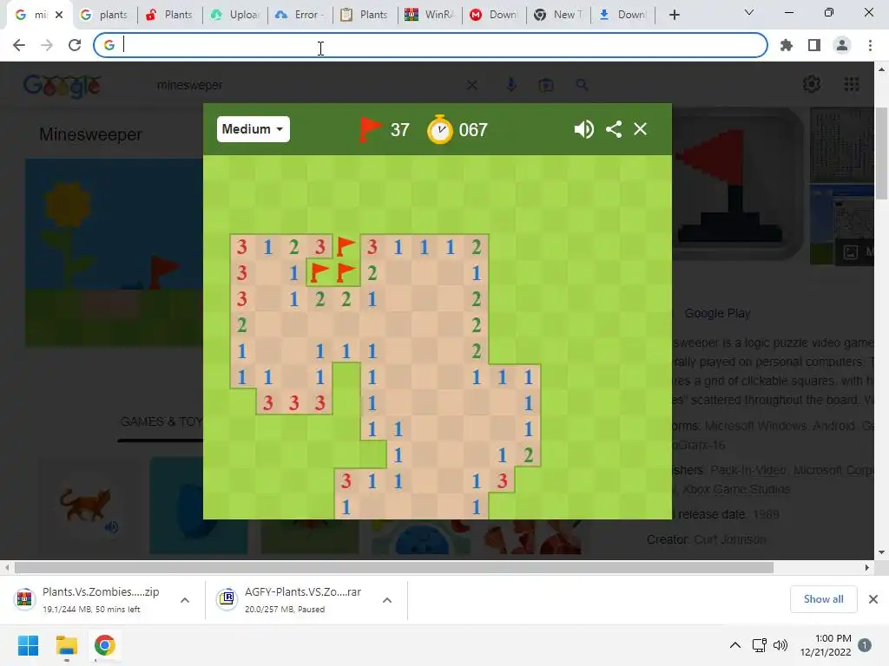Reload the current page

point(75,45)
